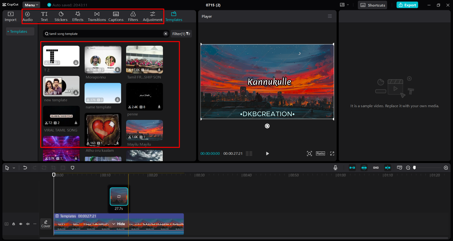
Task: Open the timeline cover preview icon
Action: click(x=400, y=168)
